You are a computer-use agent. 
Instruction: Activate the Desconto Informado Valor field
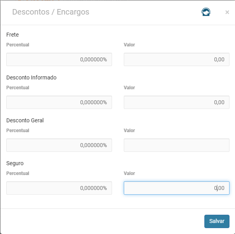click(x=176, y=102)
